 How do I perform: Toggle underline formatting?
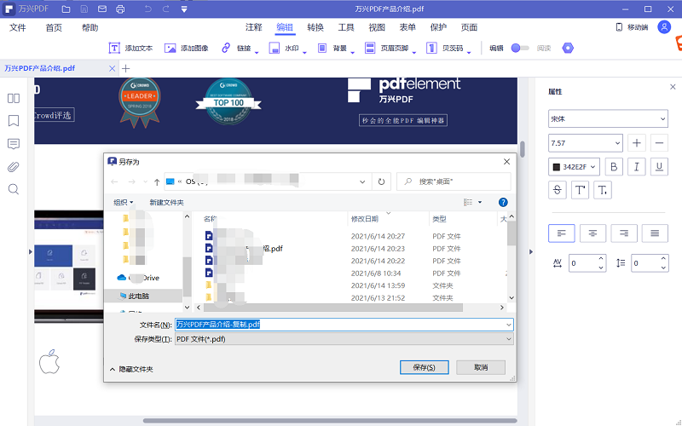pos(658,166)
